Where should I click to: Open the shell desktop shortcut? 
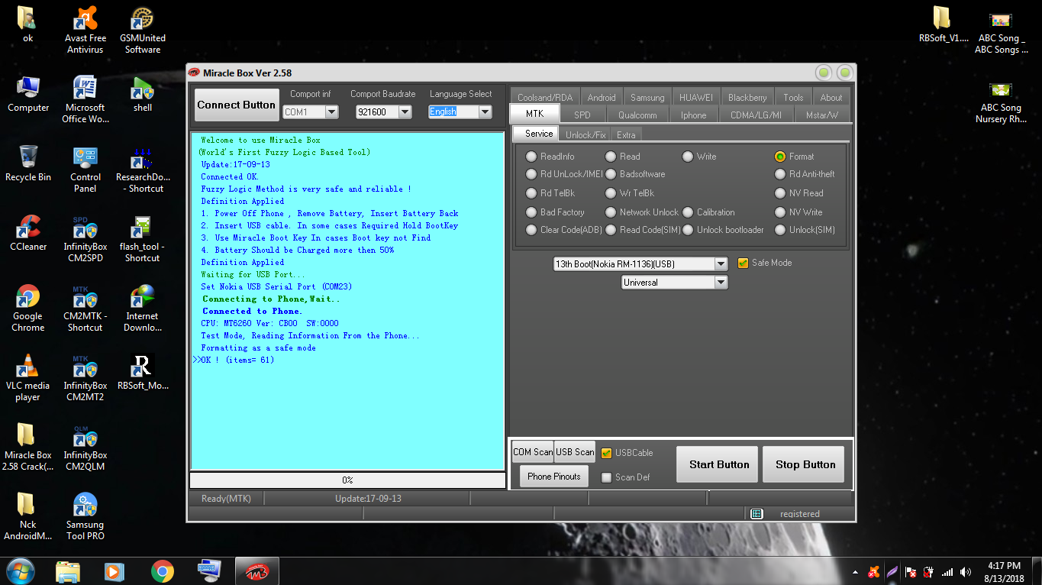(x=143, y=95)
